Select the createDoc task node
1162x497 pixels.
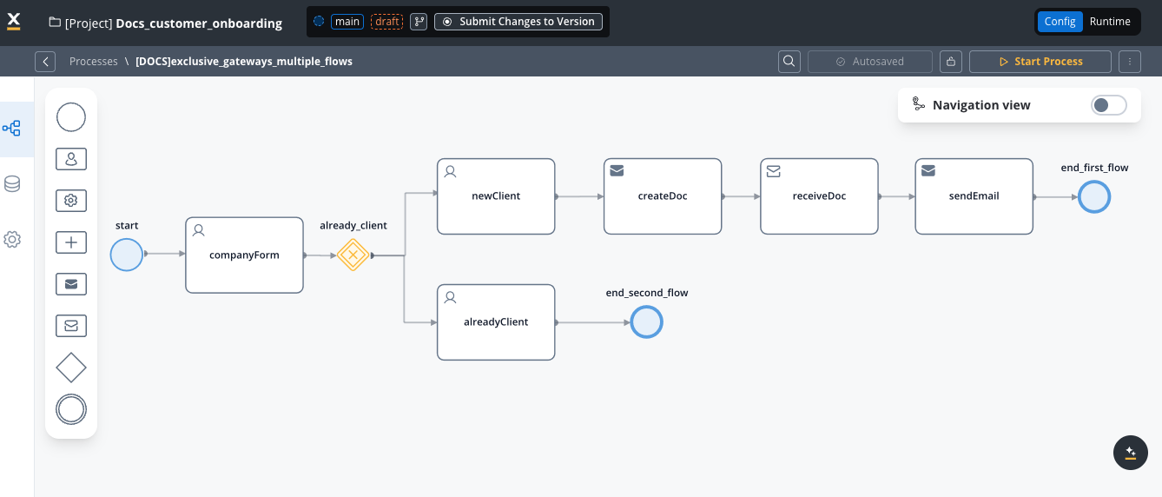tap(663, 196)
